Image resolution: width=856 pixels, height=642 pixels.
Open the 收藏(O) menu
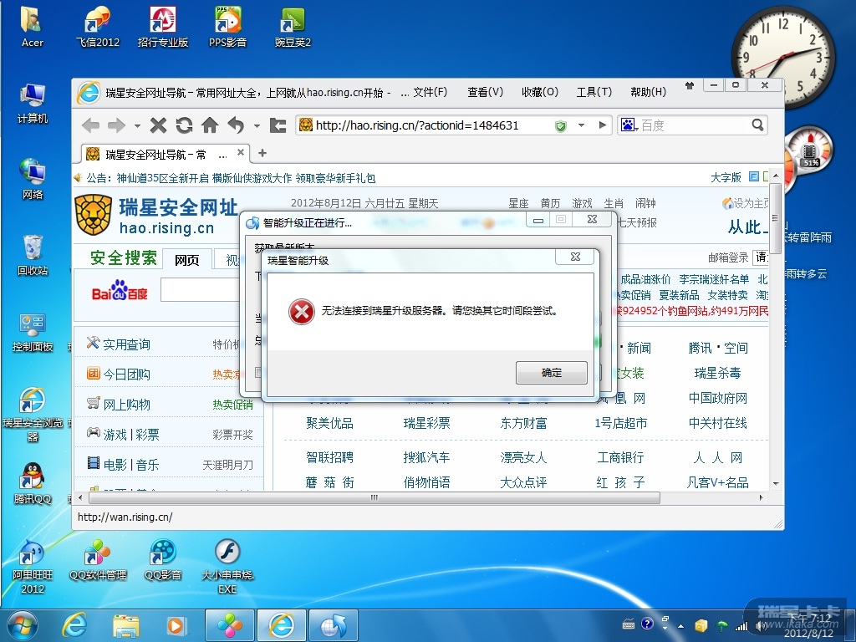coord(539,92)
